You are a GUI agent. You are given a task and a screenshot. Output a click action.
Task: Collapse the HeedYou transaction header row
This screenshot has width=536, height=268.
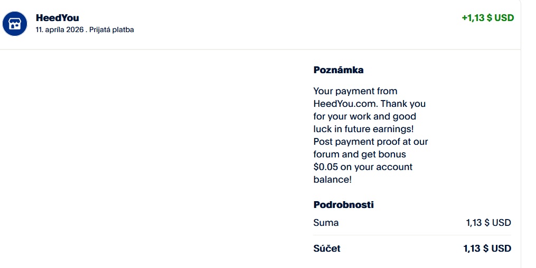coord(264,24)
